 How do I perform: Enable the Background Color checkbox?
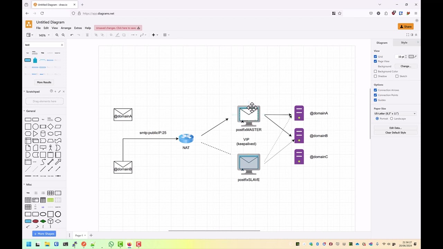click(x=375, y=71)
